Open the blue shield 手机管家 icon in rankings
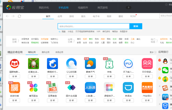Image resolution: width=172 pixels, height=110 pixels. tap(165, 106)
